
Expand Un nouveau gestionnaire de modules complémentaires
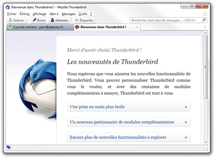click(x=129, y=122)
